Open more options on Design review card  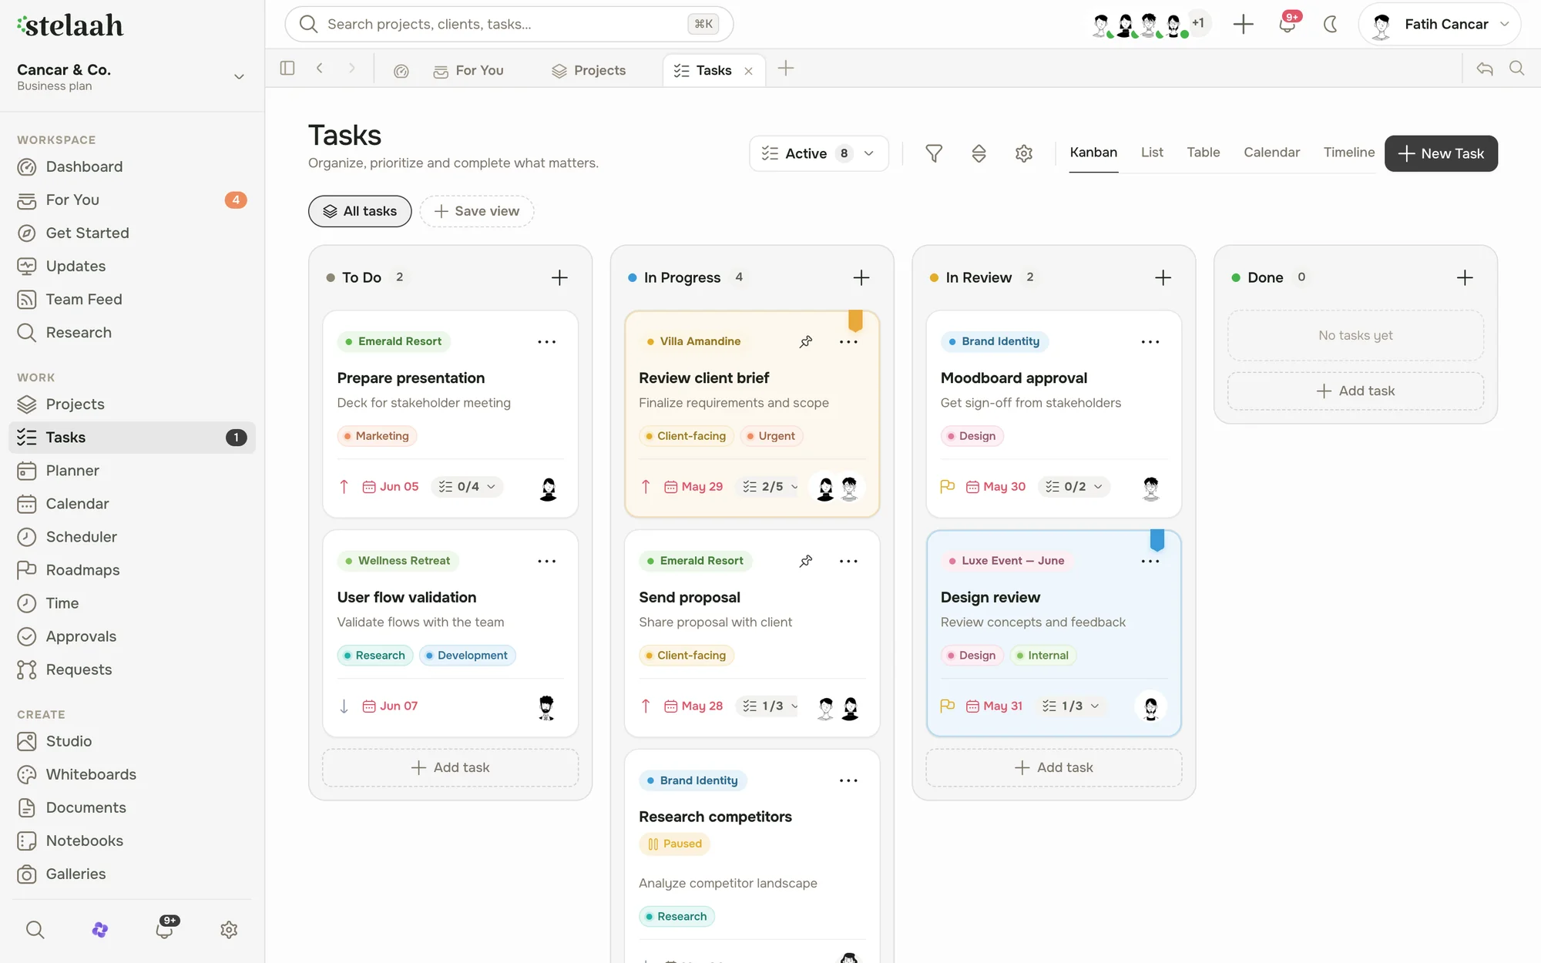click(1150, 561)
